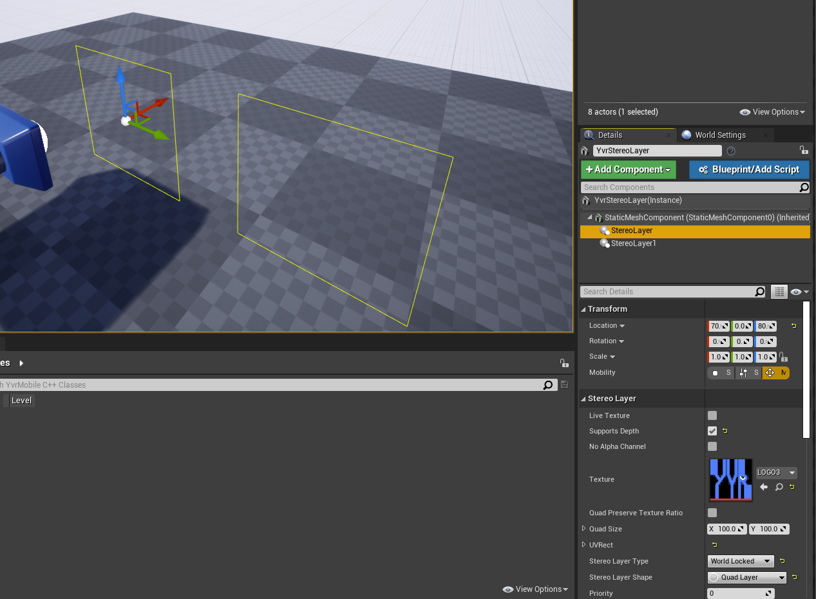This screenshot has width=816, height=599.
Task: Open the Stereo Layer Shape dropdown
Action: click(746, 577)
